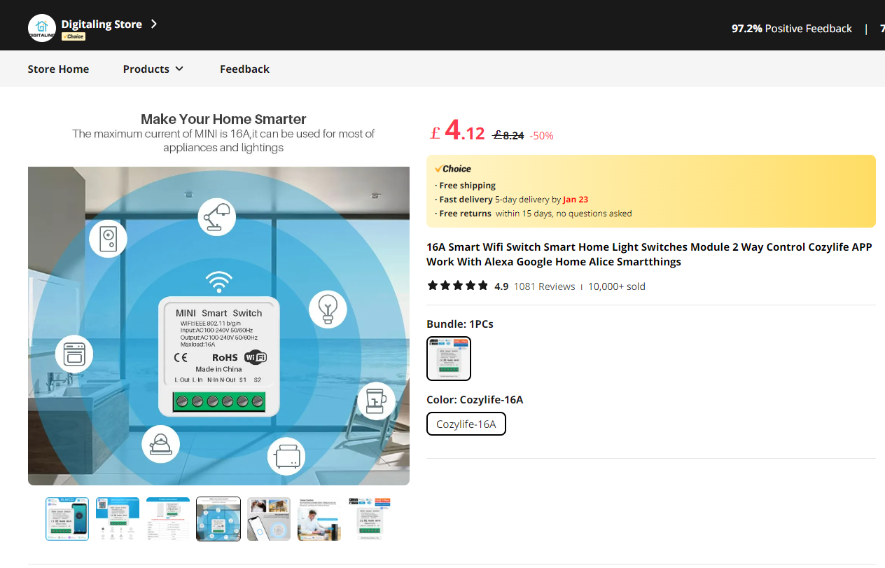
Task: Click the light bulb icon in the product image
Action: (328, 309)
